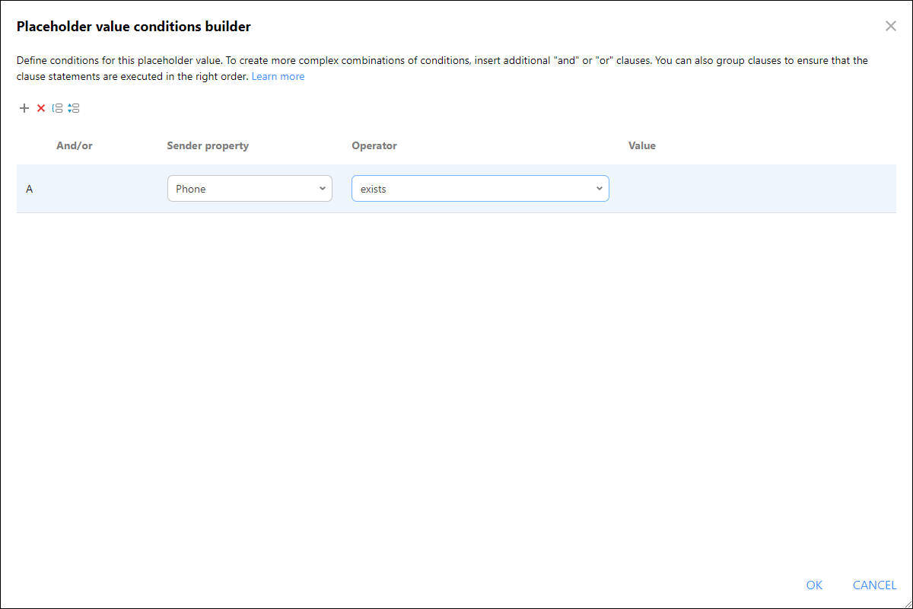Click the And/or column header
This screenshot has width=913, height=609.
75,145
